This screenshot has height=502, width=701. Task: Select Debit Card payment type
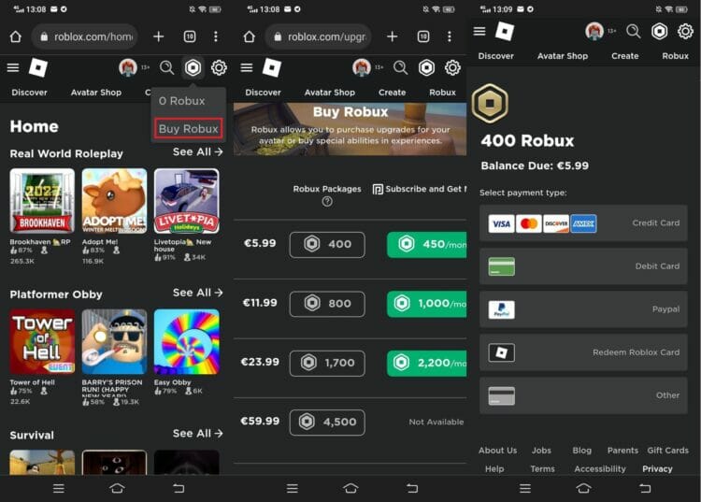[x=583, y=266]
